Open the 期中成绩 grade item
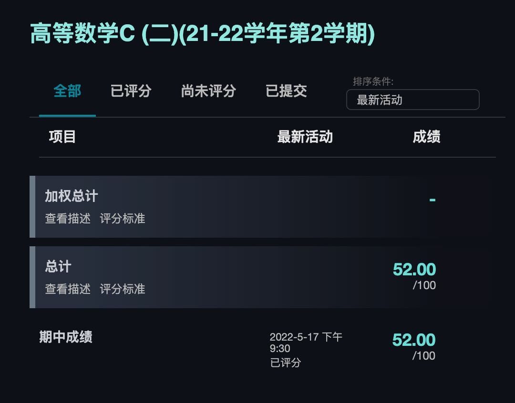This screenshot has height=403, width=515. coord(66,337)
